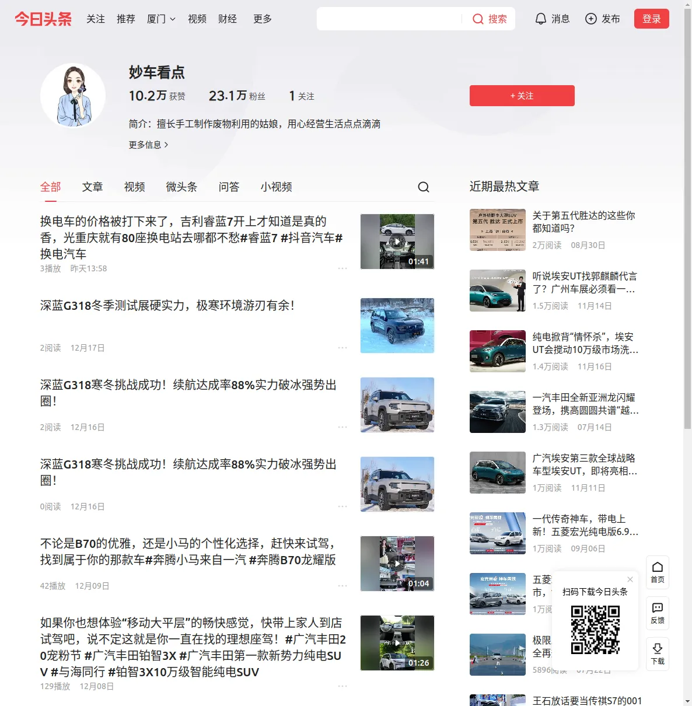Click the 搜索 button text
Viewport: 692px width, 706px height.
coord(498,19)
